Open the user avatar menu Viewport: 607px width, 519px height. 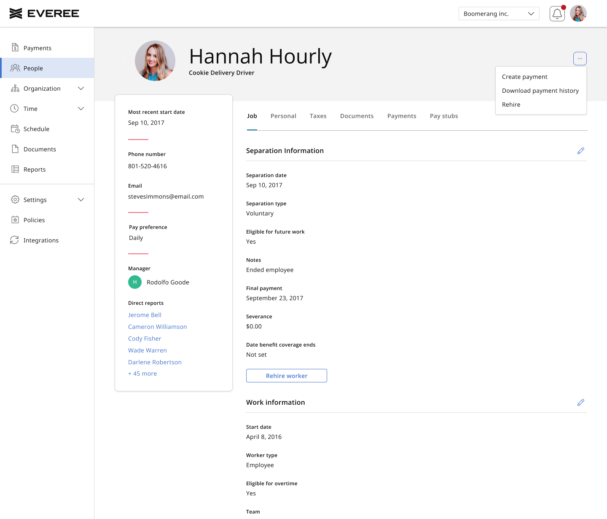pos(578,13)
